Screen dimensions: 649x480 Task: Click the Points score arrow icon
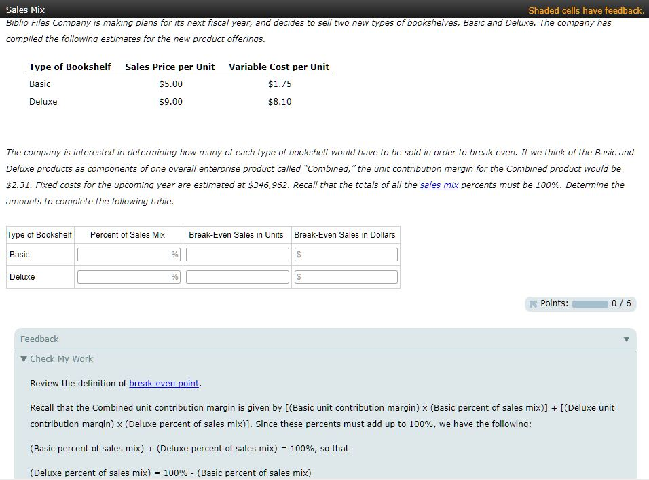tap(533, 304)
